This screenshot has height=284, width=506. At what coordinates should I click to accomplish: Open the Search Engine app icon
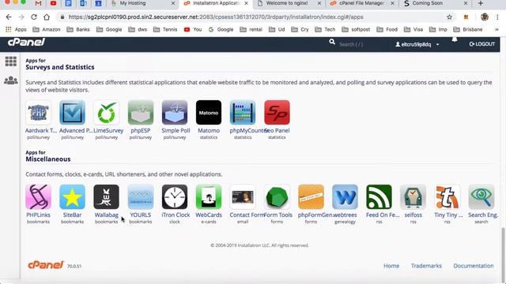pyautogui.click(x=481, y=196)
